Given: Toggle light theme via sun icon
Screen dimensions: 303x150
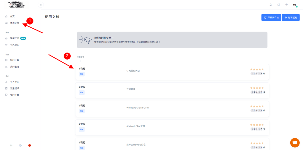Looking at the screenshot, I should coord(11,145).
